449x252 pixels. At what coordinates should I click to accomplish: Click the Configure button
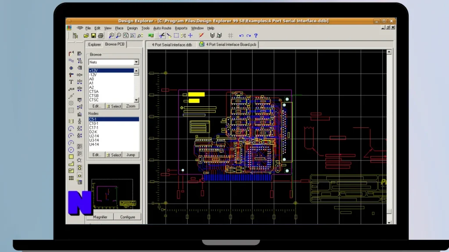pos(128,217)
